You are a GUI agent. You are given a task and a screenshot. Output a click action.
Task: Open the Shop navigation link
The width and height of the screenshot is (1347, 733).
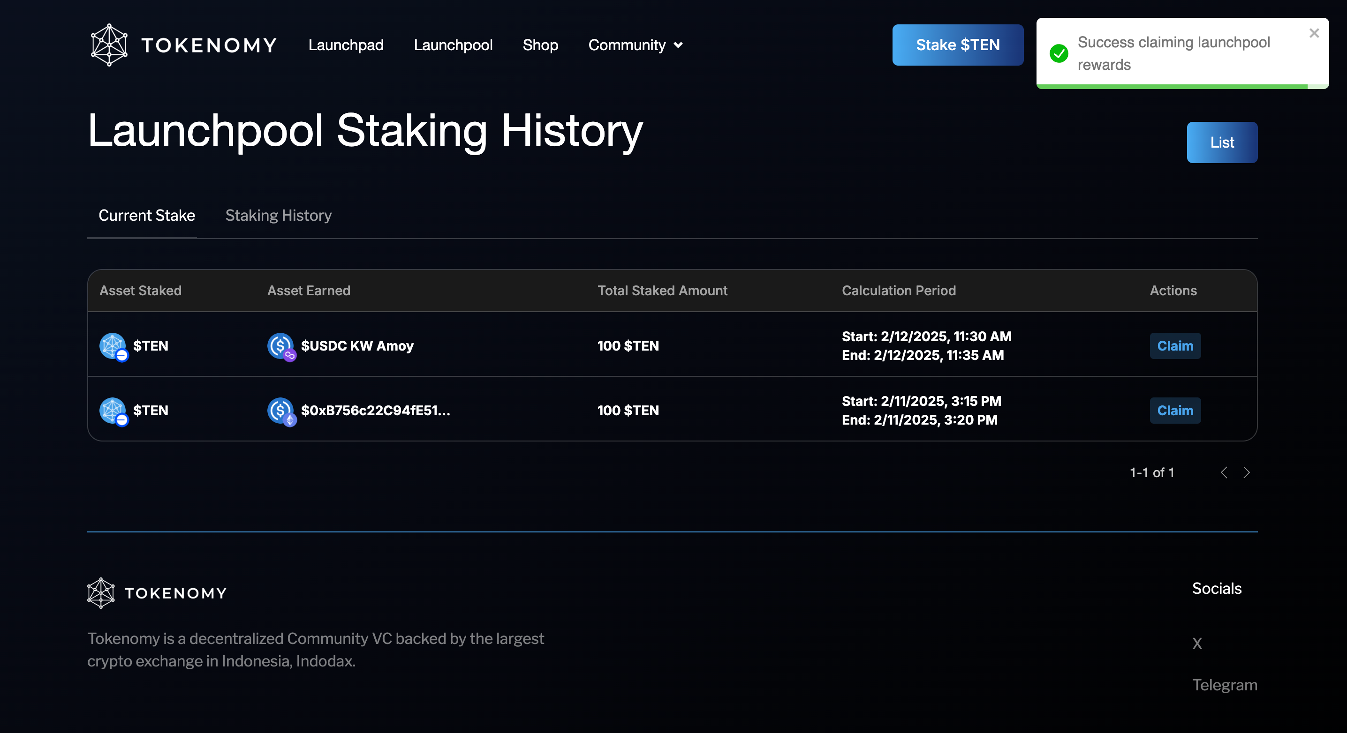click(x=540, y=45)
